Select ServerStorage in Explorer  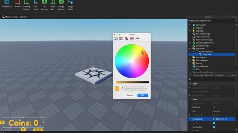[202, 45]
